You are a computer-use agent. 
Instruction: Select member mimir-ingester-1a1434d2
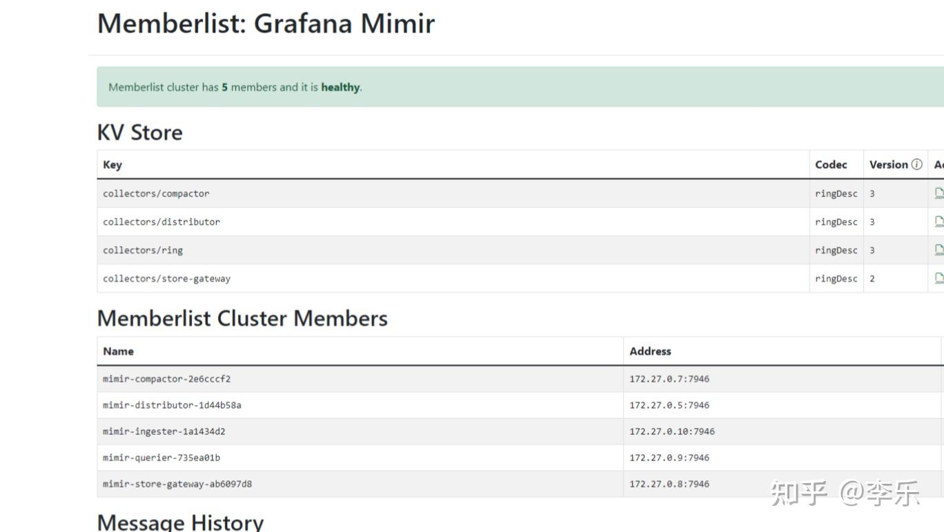164,431
